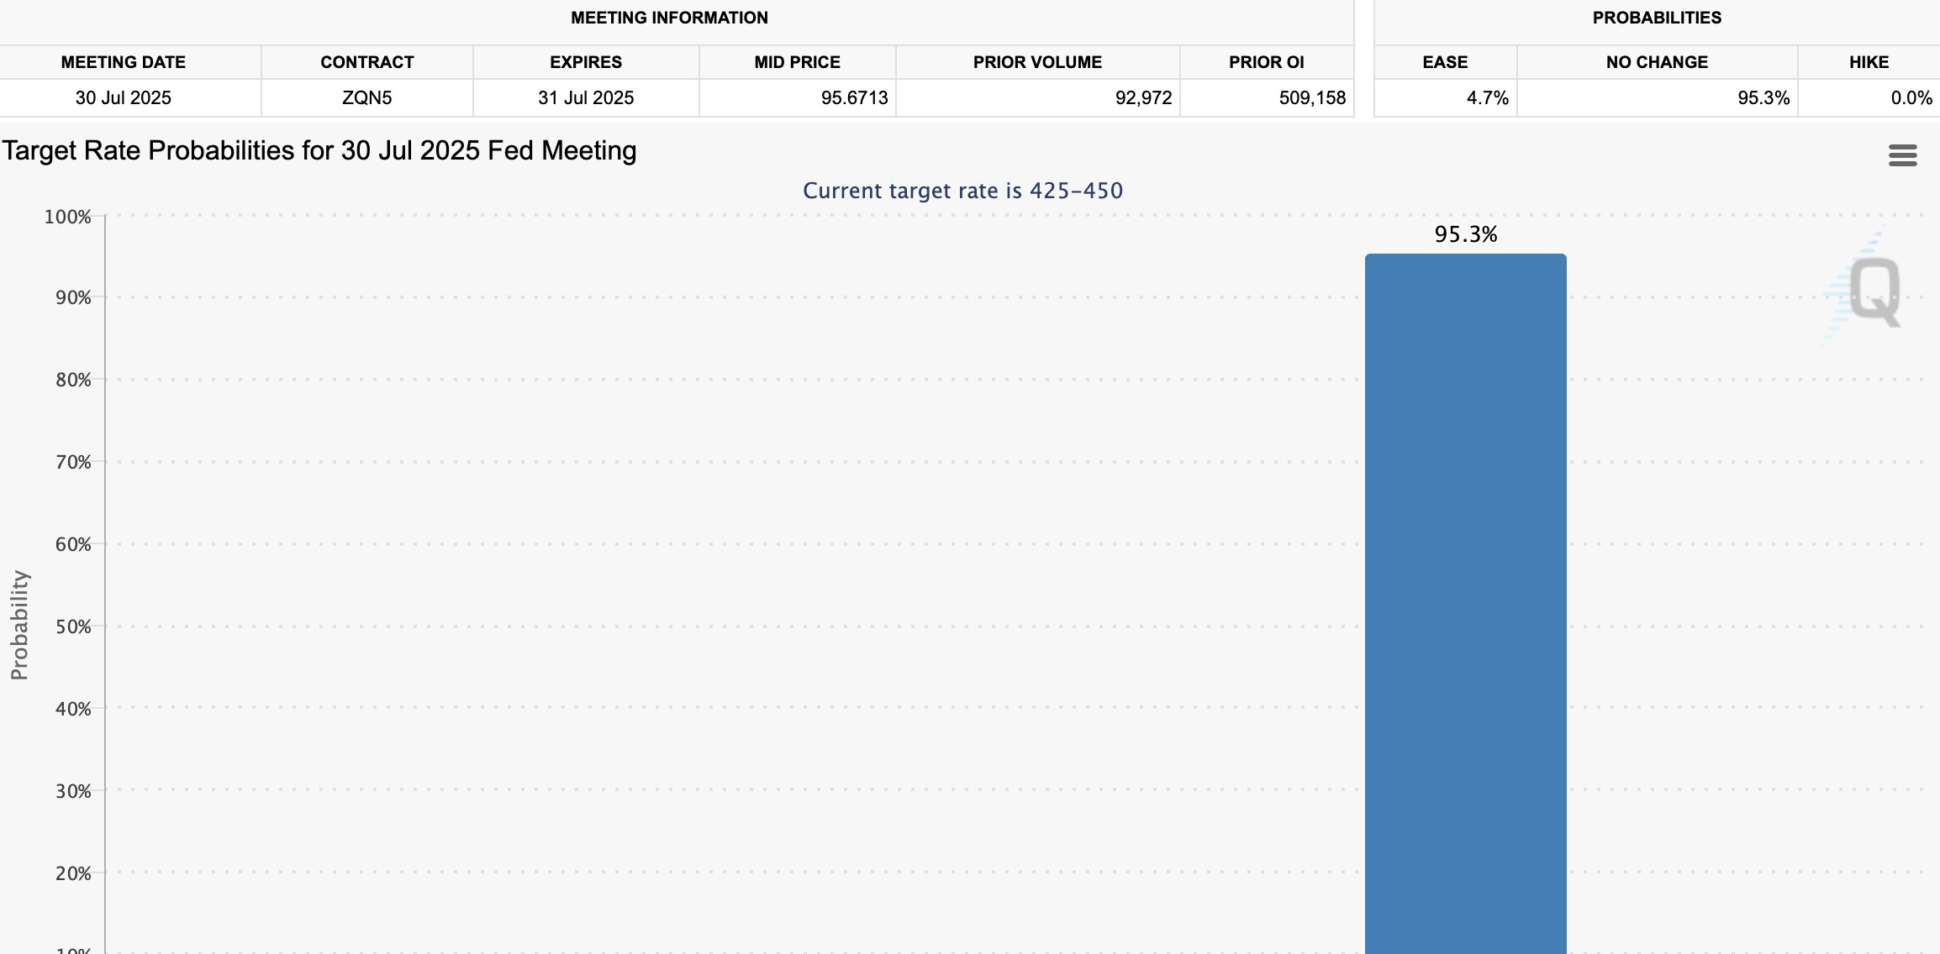Click the Probability y-axis title
The width and height of the screenshot is (1940, 954).
18,625
